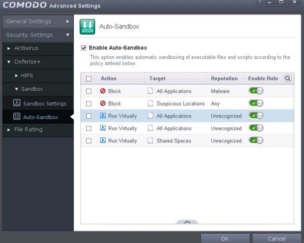Click the up chevron handle below table
This screenshot has width=304, height=243.
click(x=187, y=222)
